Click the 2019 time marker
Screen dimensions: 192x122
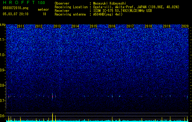(167, 26)
